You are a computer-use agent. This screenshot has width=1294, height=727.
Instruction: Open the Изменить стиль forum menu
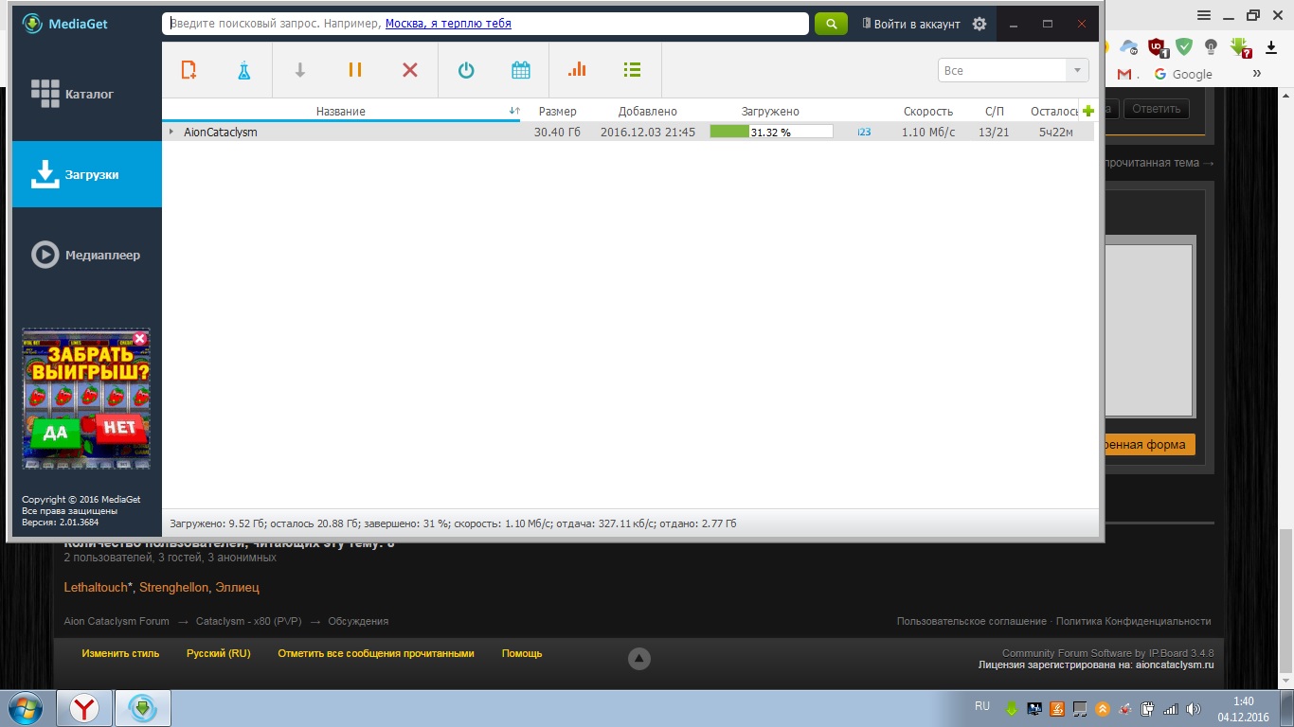point(120,653)
